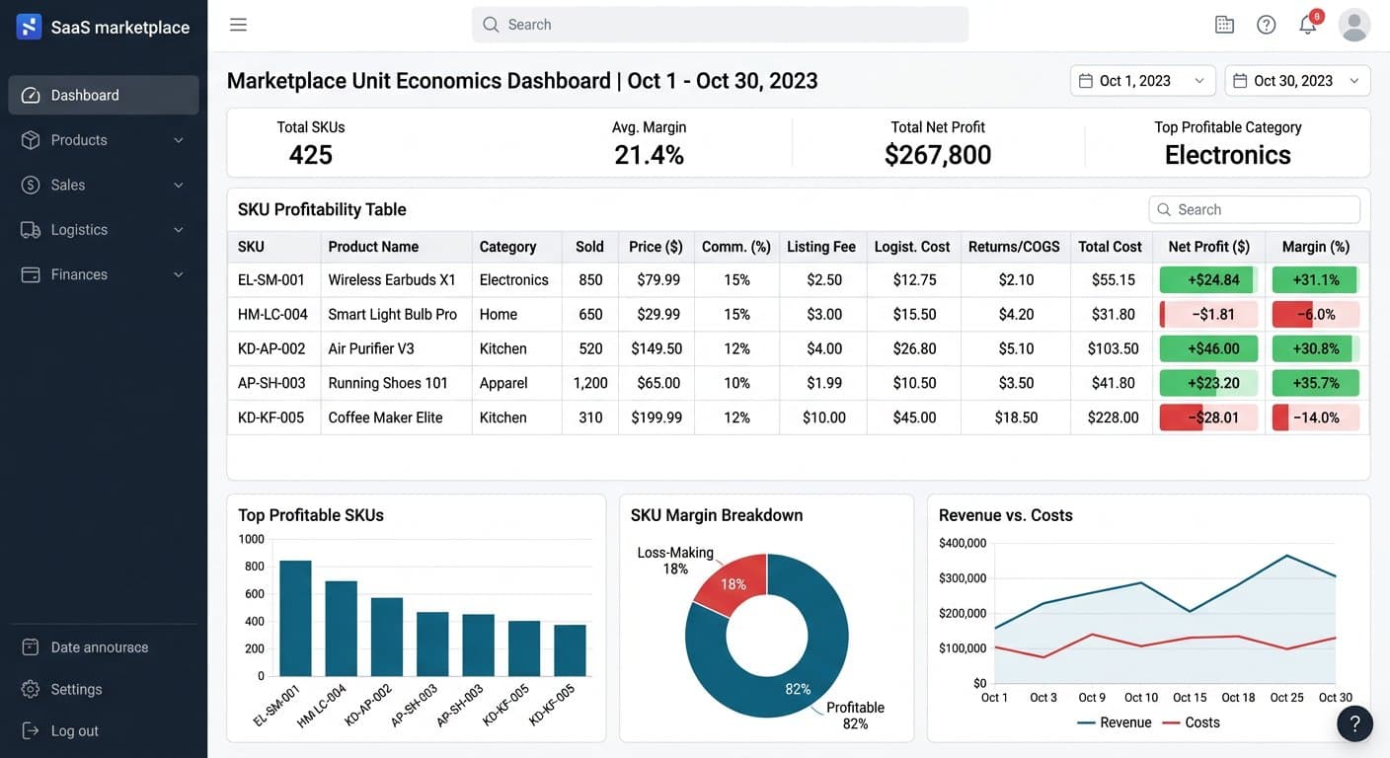The image size is (1390, 758).
Task: Sort by Sold column header
Action: tap(589, 247)
